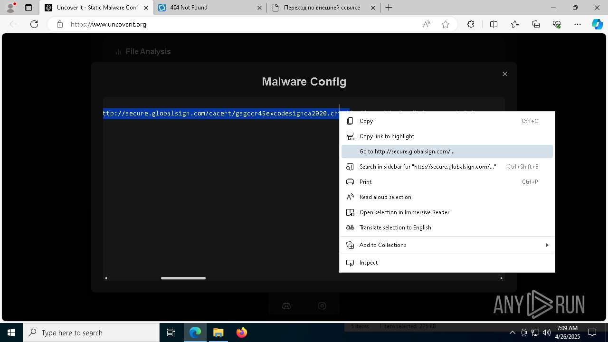The width and height of the screenshot is (608, 342).
Task: Choose Copy from the context menu
Action: (x=447, y=121)
